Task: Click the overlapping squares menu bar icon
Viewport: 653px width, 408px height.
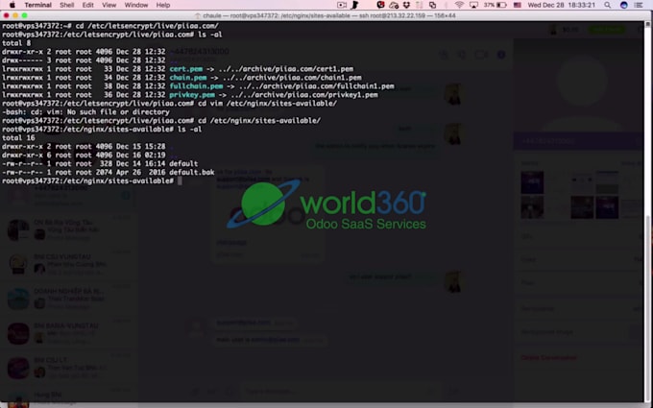Action: tap(433, 5)
